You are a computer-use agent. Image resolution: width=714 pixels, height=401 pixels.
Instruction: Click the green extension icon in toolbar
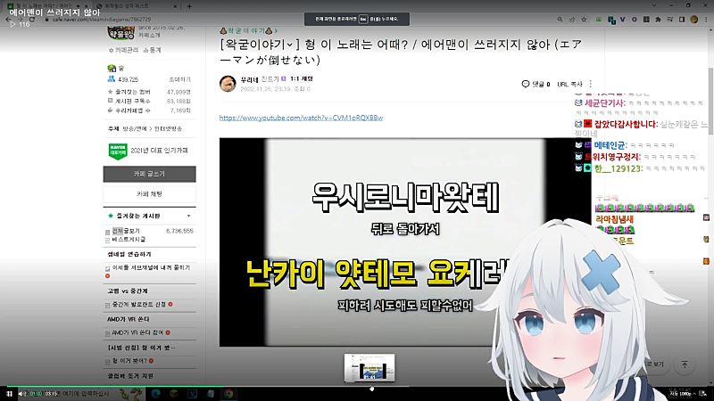coord(599,20)
